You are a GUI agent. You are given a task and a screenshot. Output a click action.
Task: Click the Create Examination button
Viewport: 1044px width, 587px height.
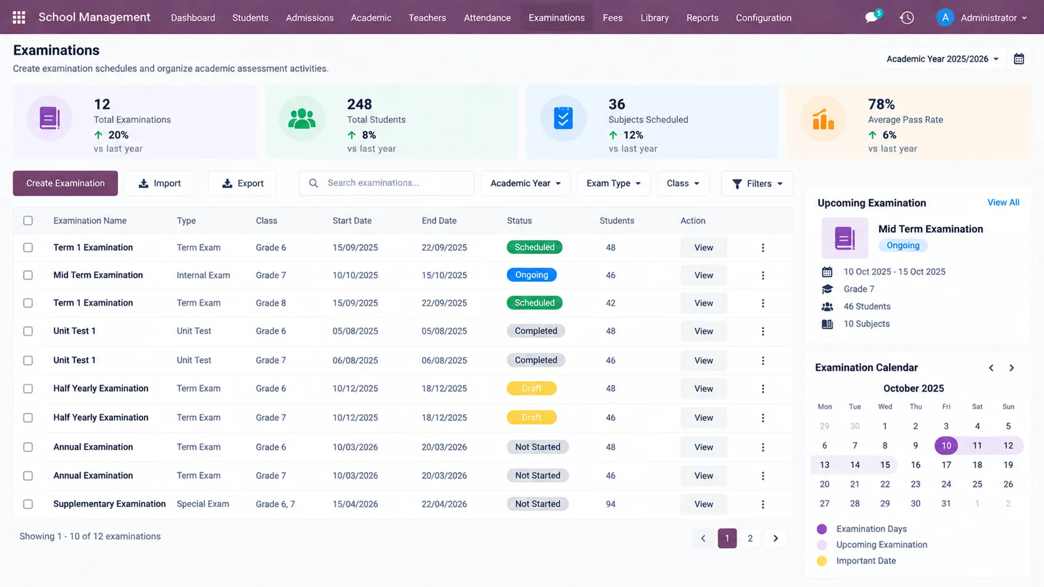tap(66, 183)
